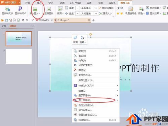Choose 只粘贴文本(T) from context menu
Screen dimensions: 168x126
pyautogui.click(x=96, y=65)
